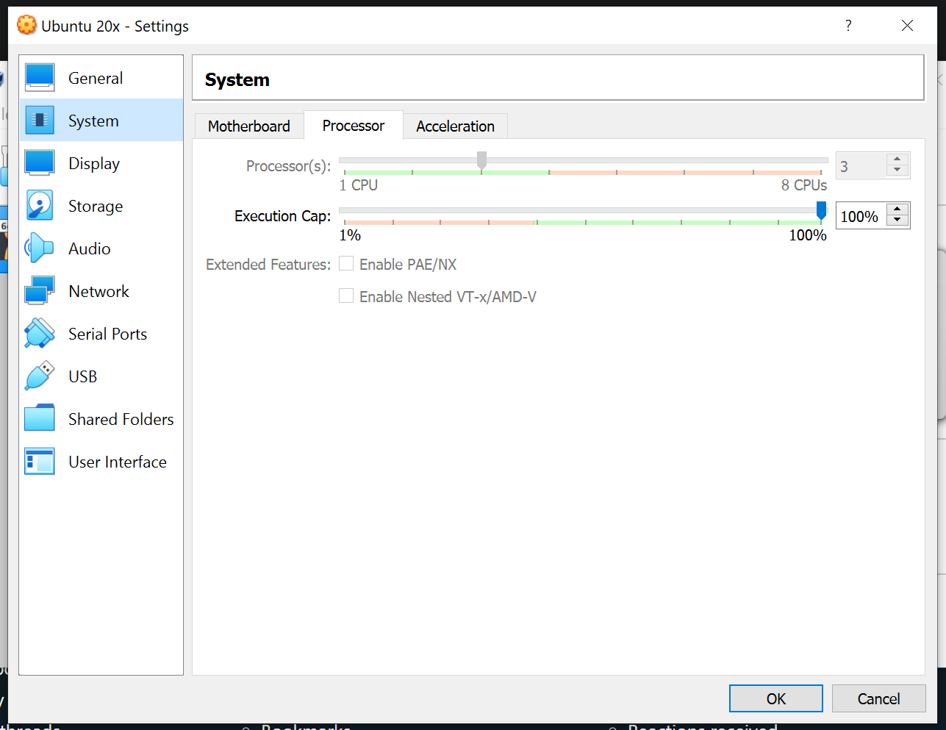Switch to the Motherboard tab
The height and width of the screenshot is (730, 946).
pyautogui.click(x=249, y=126)
